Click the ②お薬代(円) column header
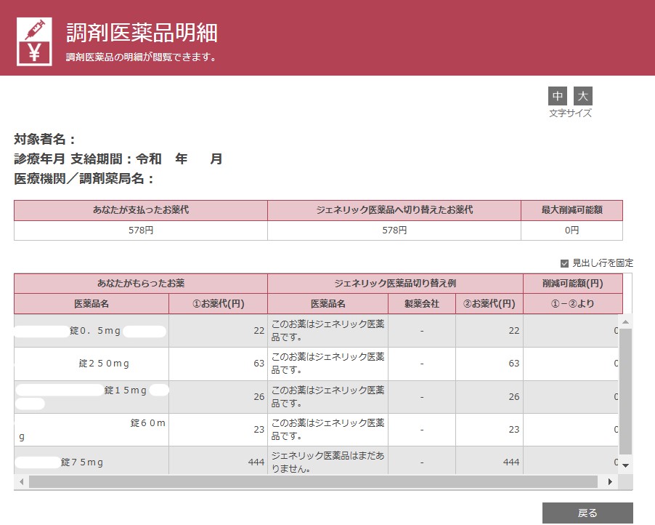655x525 pixels. coord(489,304)
